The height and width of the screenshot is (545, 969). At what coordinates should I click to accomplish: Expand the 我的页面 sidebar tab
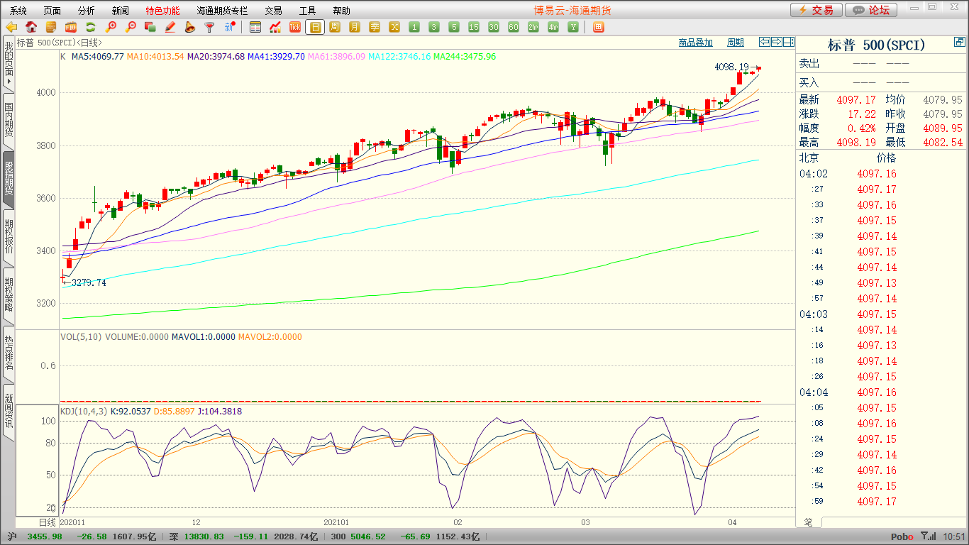9,65
